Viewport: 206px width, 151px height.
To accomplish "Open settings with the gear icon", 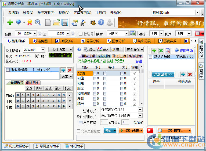I will [93, 23].
